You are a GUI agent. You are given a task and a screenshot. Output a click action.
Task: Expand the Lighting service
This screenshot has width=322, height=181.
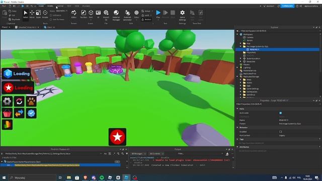(x=237, y=67)
